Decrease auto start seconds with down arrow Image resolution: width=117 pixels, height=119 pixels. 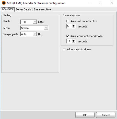pos(74,27)
